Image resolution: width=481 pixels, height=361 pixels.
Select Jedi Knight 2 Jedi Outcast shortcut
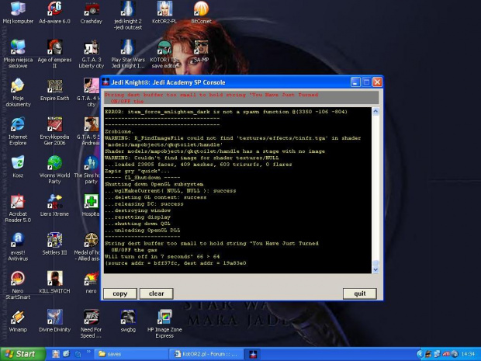click(128, 16)
